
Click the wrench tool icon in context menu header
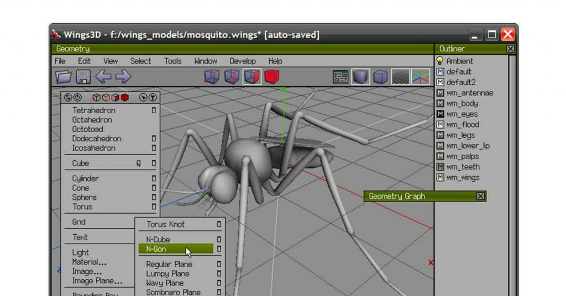(153, 97)
